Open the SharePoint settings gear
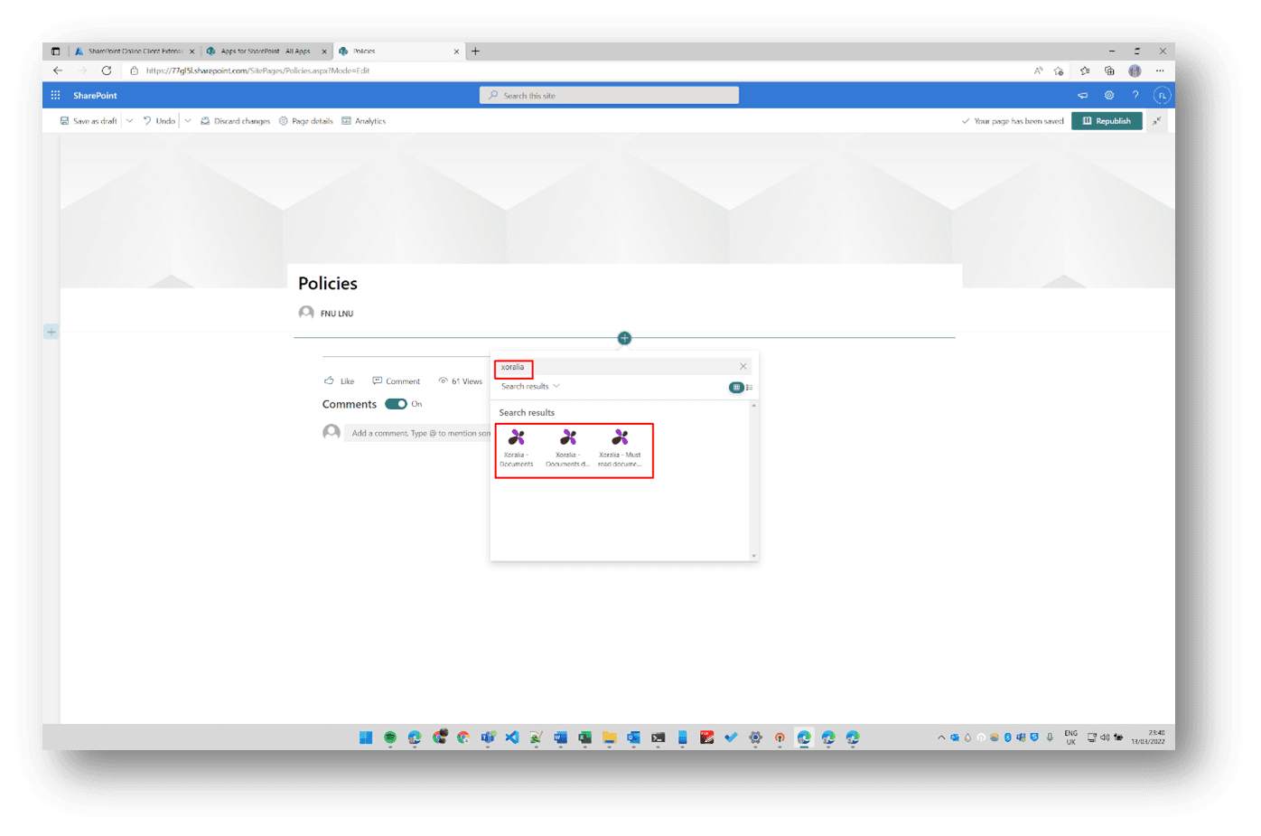Image resolution: width=1261 pixels, height=836 pixels. 1109,95
